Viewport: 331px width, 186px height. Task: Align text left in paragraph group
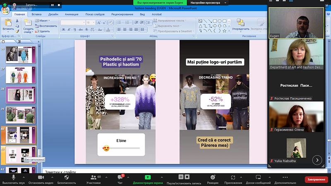120,29
